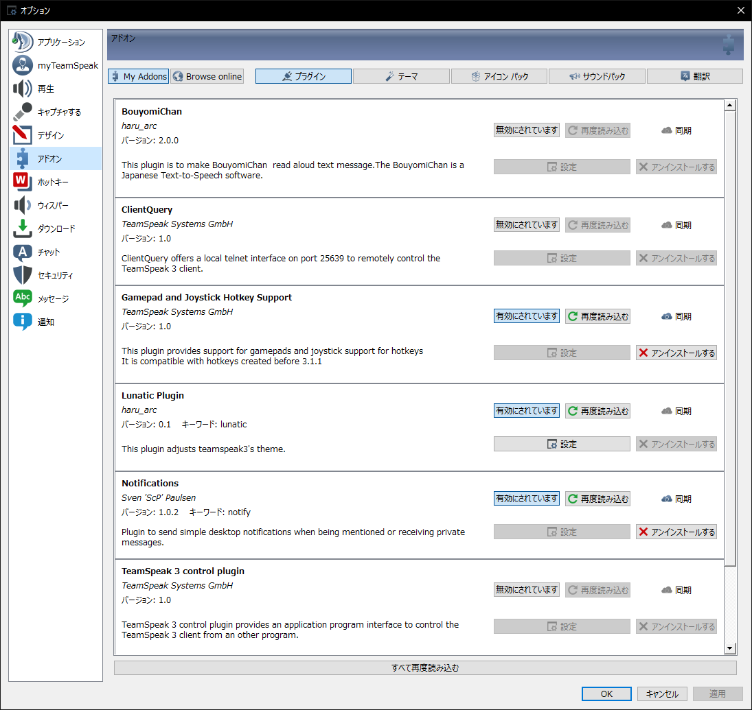Reload the Notifications plugin

(597, 499)
